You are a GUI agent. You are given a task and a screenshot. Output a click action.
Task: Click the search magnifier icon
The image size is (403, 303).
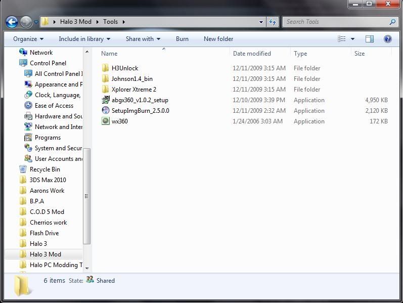[x=392, y=22]
